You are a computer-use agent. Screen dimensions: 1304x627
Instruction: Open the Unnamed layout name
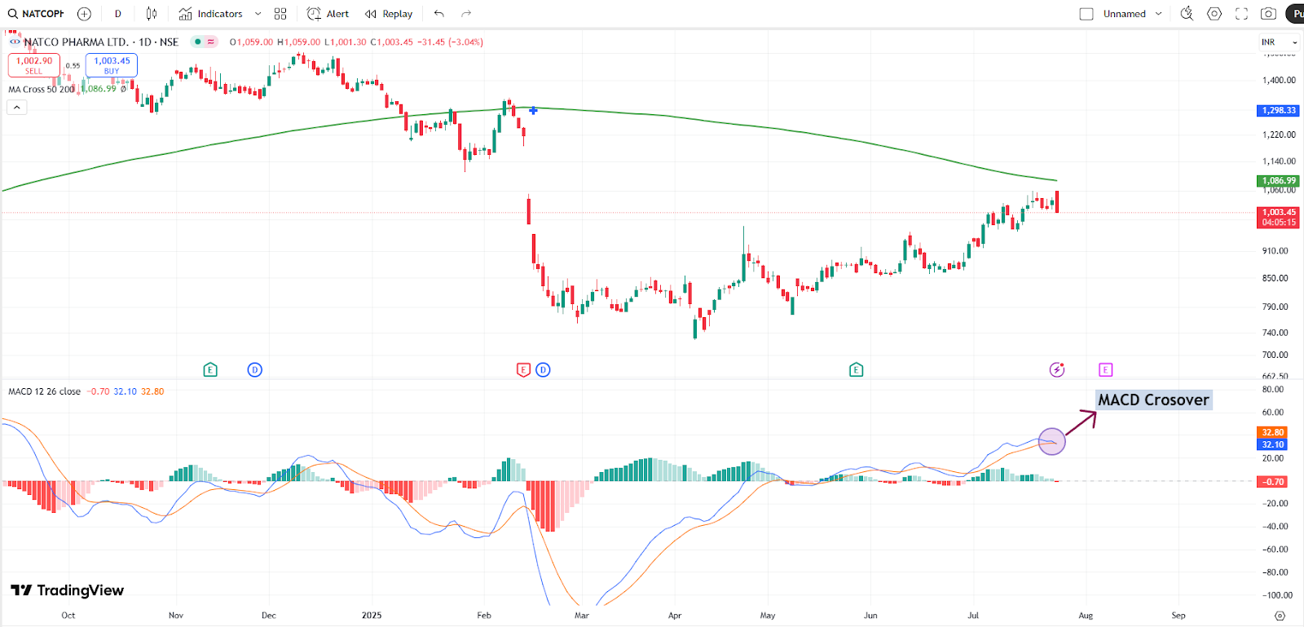(1124, 14)
